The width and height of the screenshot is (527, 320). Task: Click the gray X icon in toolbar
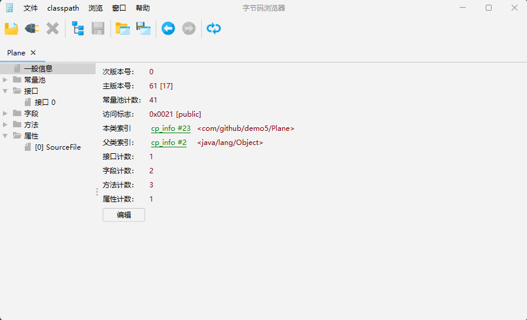pyautogui.click(x=53, y=28)
